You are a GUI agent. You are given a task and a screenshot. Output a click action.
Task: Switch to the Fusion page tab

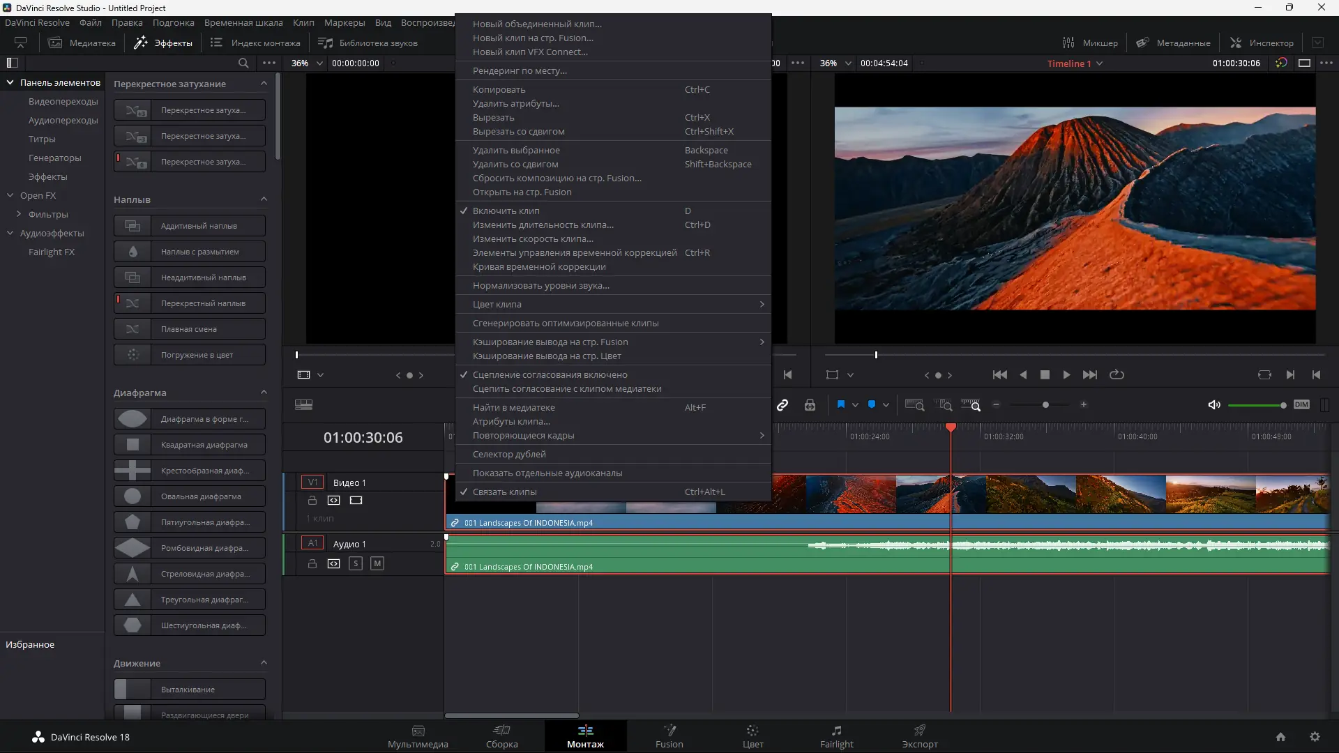(669, 736)
